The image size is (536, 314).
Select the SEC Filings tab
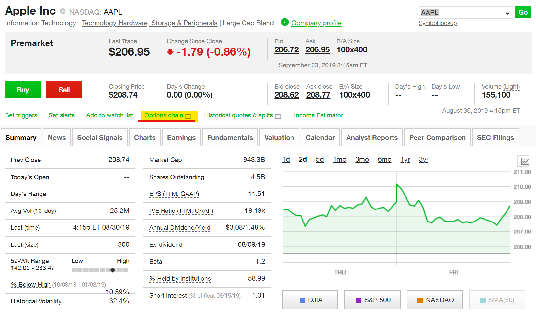click(x=495, y=138)
